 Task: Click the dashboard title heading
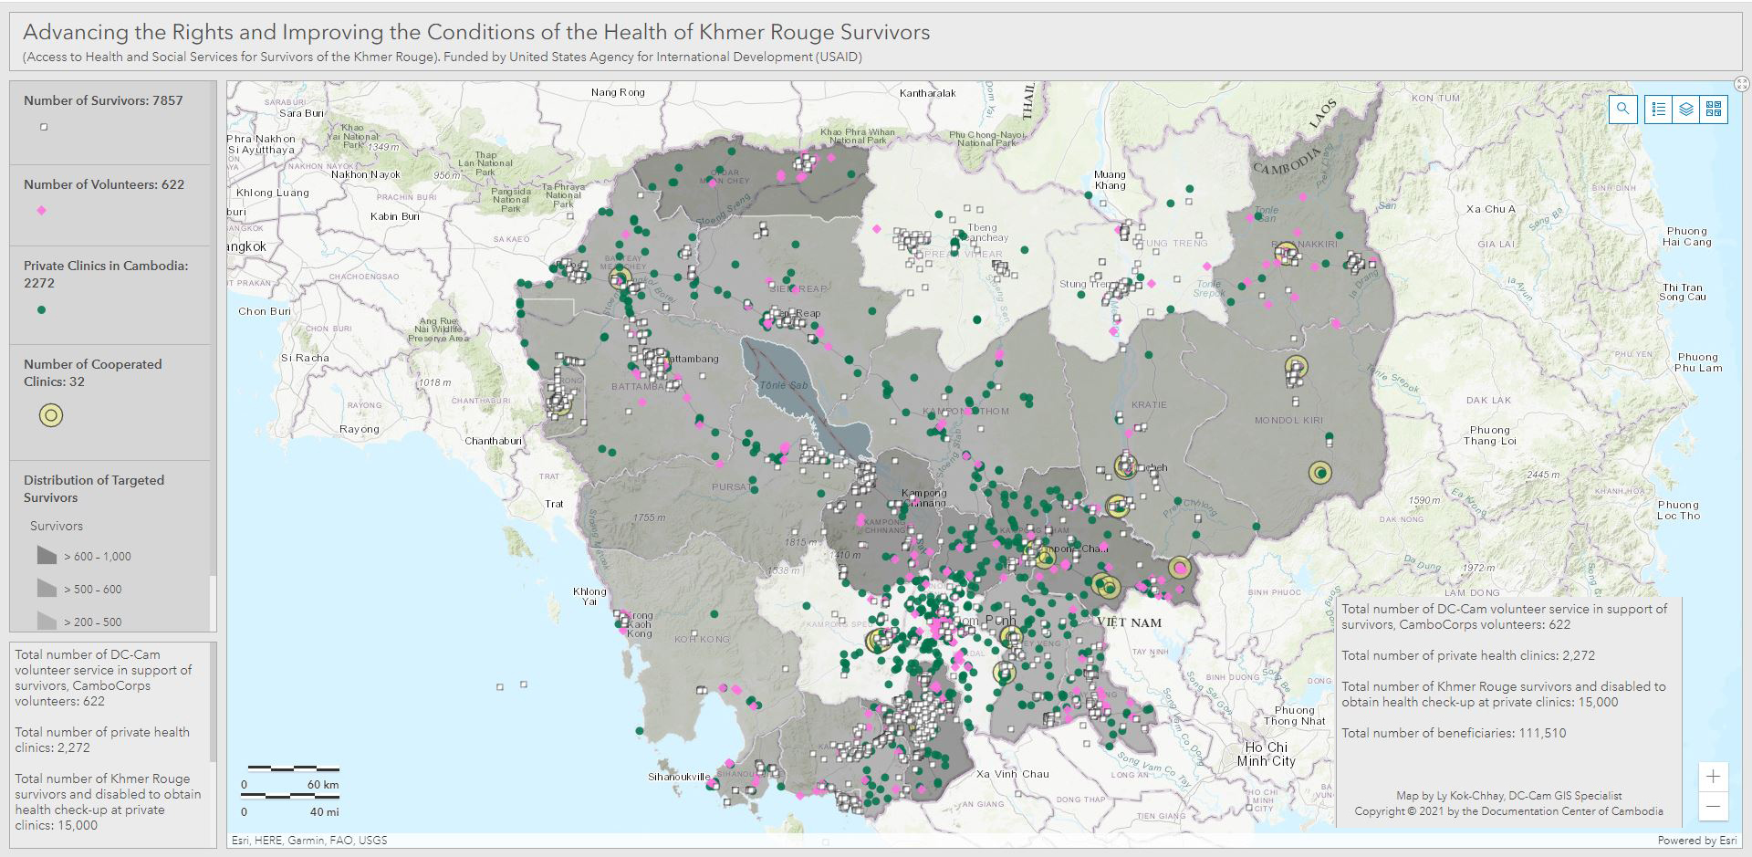[x=475, y=33]
